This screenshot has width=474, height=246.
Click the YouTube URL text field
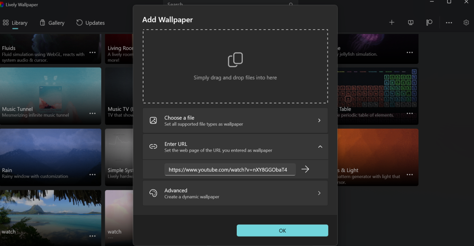pyautogui.click(x=230, y=170)
